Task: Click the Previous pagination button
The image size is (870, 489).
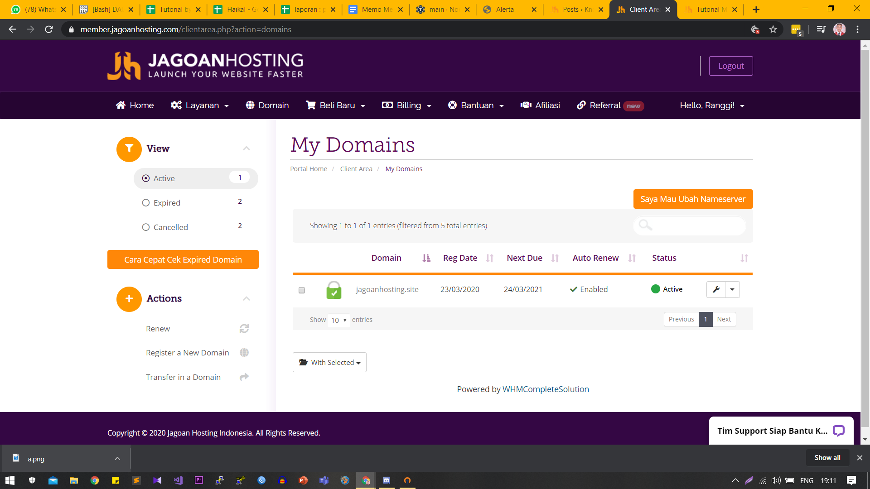Action: point(681,319)
